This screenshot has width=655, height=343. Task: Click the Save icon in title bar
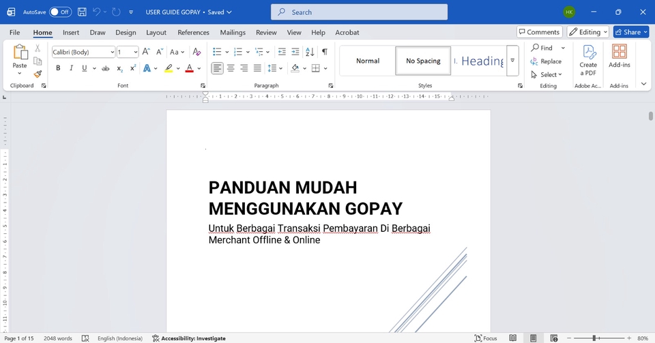(x=82, y=12)
